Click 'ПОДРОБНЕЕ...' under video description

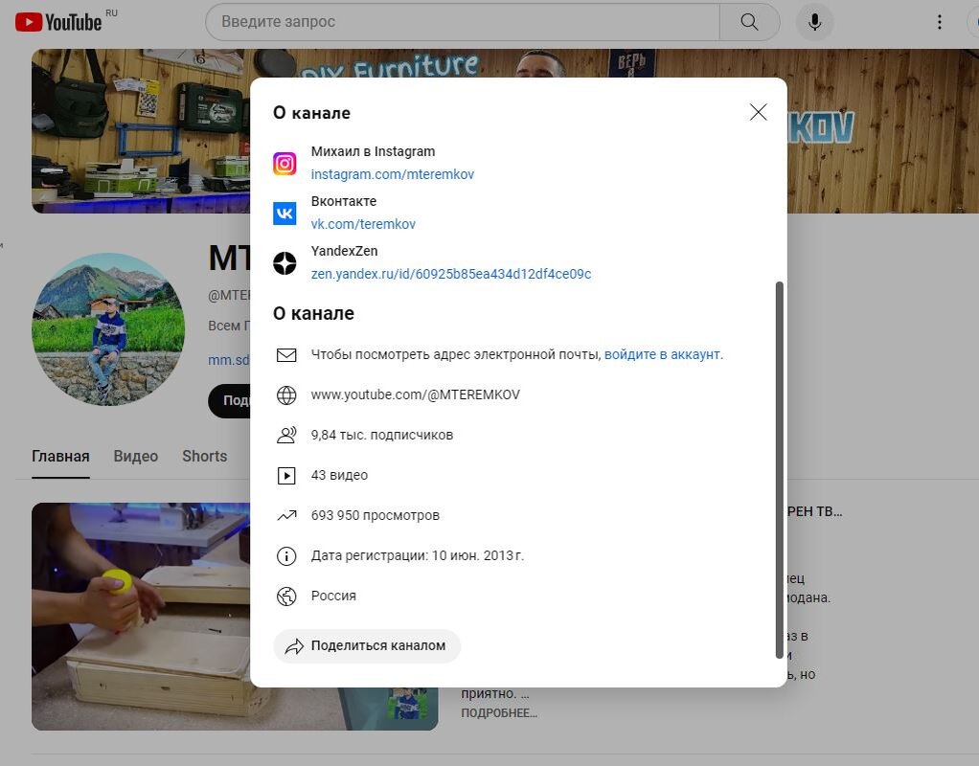click(499, 713)
